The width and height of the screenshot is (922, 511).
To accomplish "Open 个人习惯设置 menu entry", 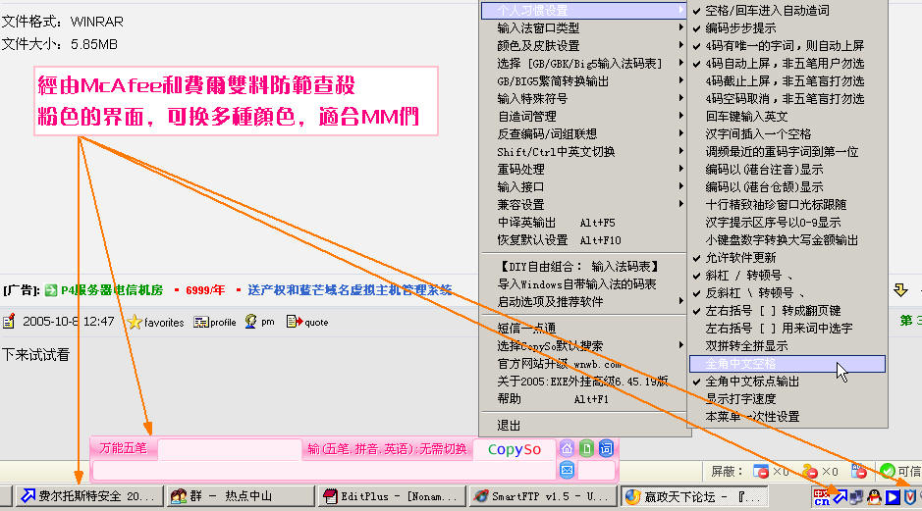I will (584, 11).
